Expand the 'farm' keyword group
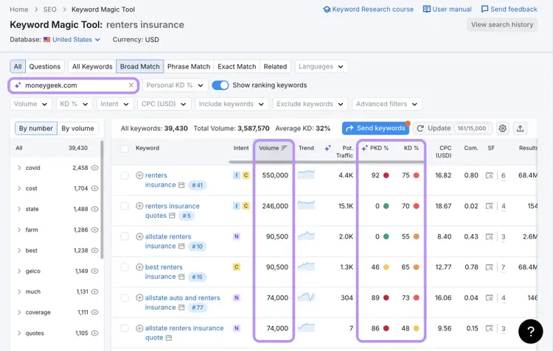 pos(19,230)
